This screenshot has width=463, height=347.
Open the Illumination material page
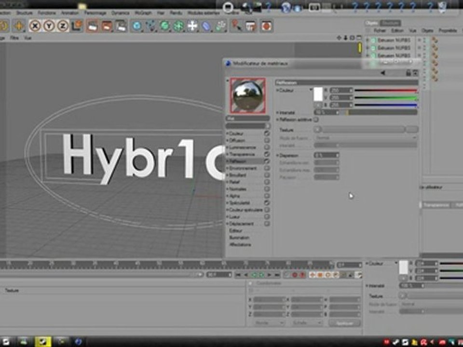pyautogui.click(x=240, y=238)
